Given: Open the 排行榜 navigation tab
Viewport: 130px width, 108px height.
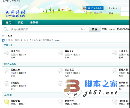Looking at the screenshot, I should coord(34,22).
